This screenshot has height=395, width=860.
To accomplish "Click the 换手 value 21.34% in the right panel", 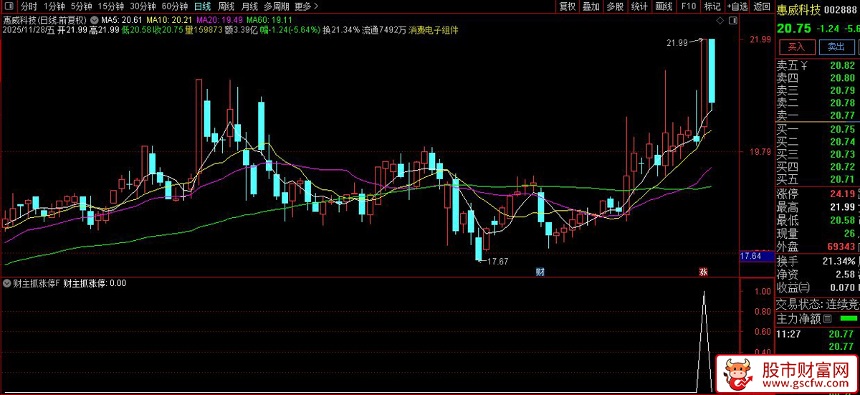I will click(838, 260).
